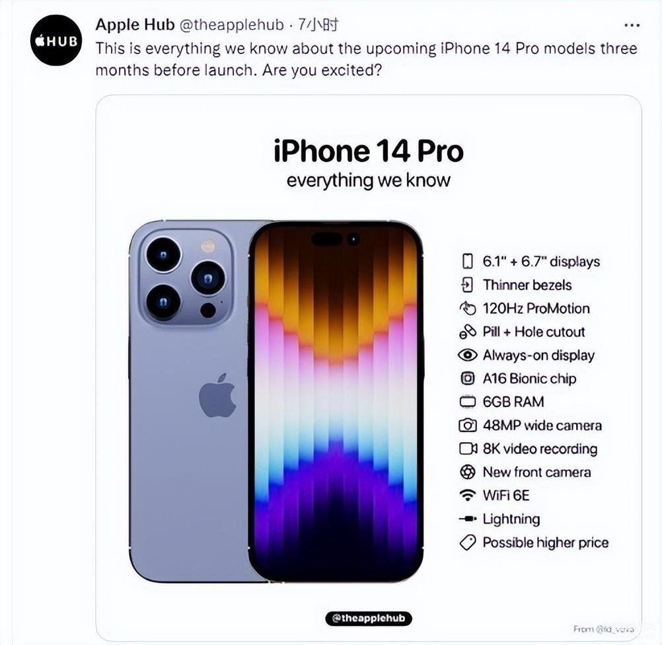Image resolution: width=662 pixels, height=645 pixels.
Task: Click the Thinner bezels icon
Action: [467, 285]
